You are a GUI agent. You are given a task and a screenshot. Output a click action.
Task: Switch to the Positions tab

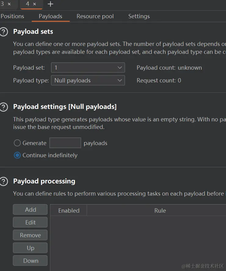(x=12, y=16)
